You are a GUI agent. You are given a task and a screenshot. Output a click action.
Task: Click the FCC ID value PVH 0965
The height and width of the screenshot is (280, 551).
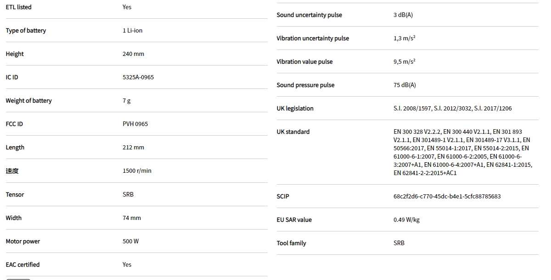point(135,124)
